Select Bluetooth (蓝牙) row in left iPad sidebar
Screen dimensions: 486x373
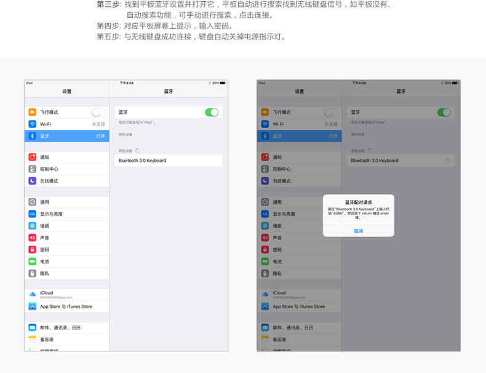click(x=67, y=136)
